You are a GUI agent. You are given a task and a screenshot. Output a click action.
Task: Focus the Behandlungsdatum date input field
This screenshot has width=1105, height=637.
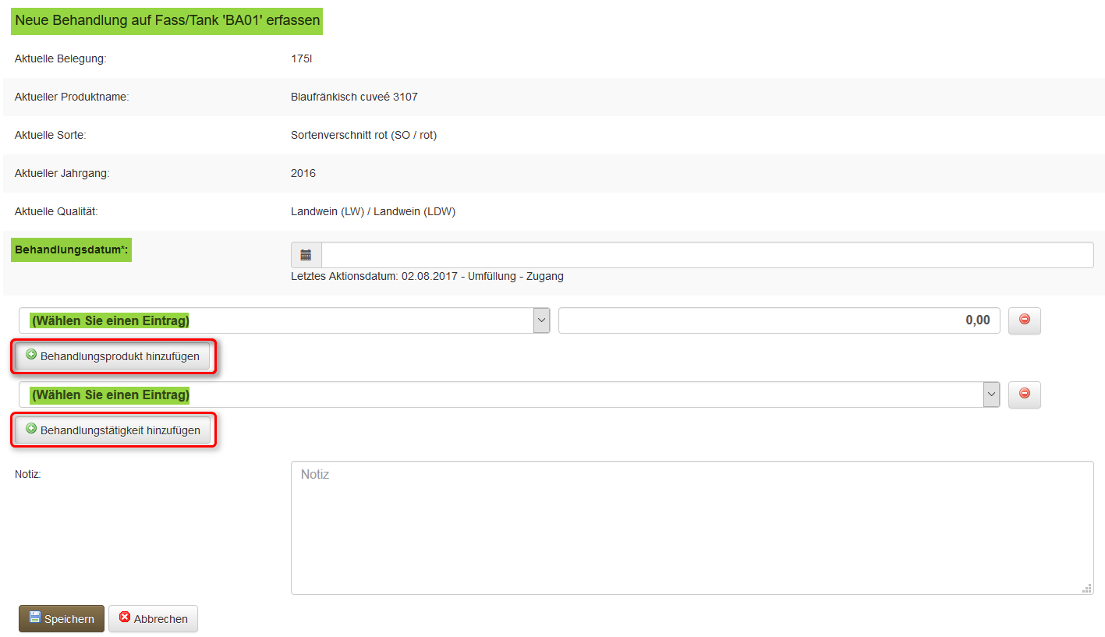pyautogui.click(x=707, y=255)
